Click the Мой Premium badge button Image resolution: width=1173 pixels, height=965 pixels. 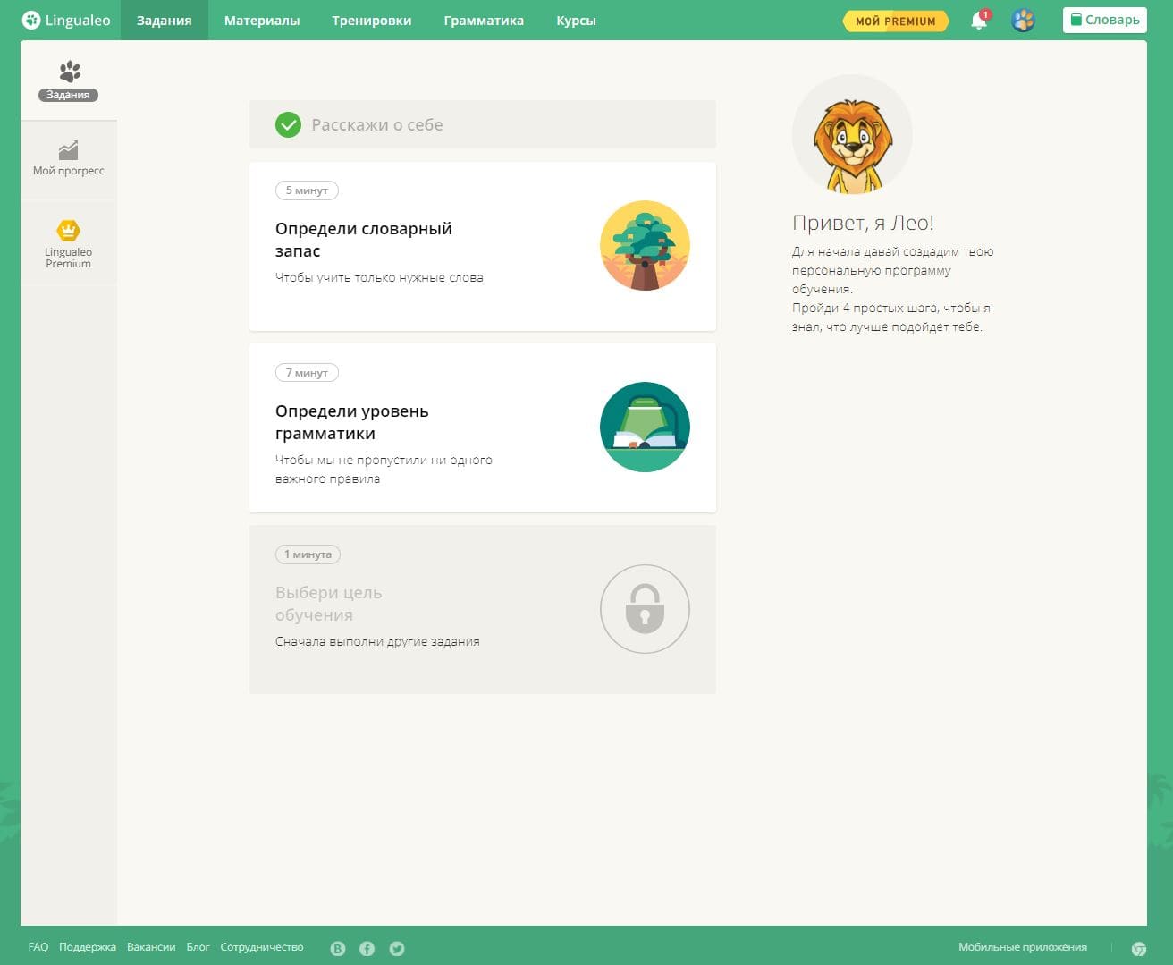[896, 21]
